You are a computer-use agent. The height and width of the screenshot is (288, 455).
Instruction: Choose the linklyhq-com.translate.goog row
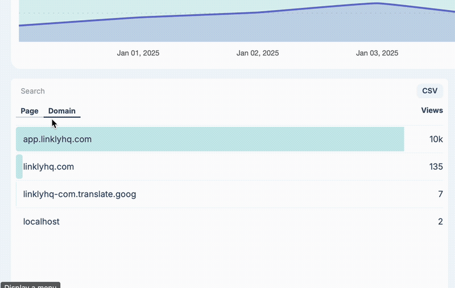click(230, 194)
